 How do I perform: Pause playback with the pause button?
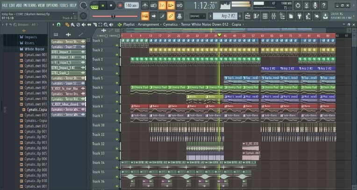tap(103, 6)
